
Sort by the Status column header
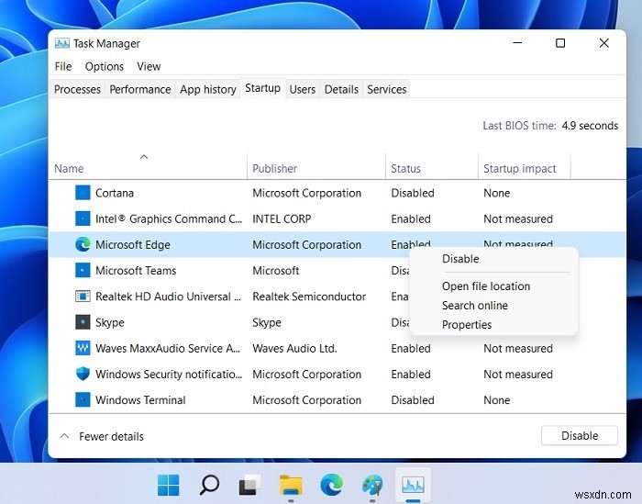click(405, 168)
